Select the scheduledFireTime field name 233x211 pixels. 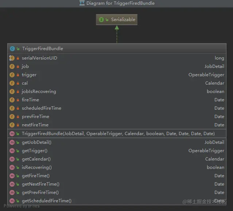42,108
